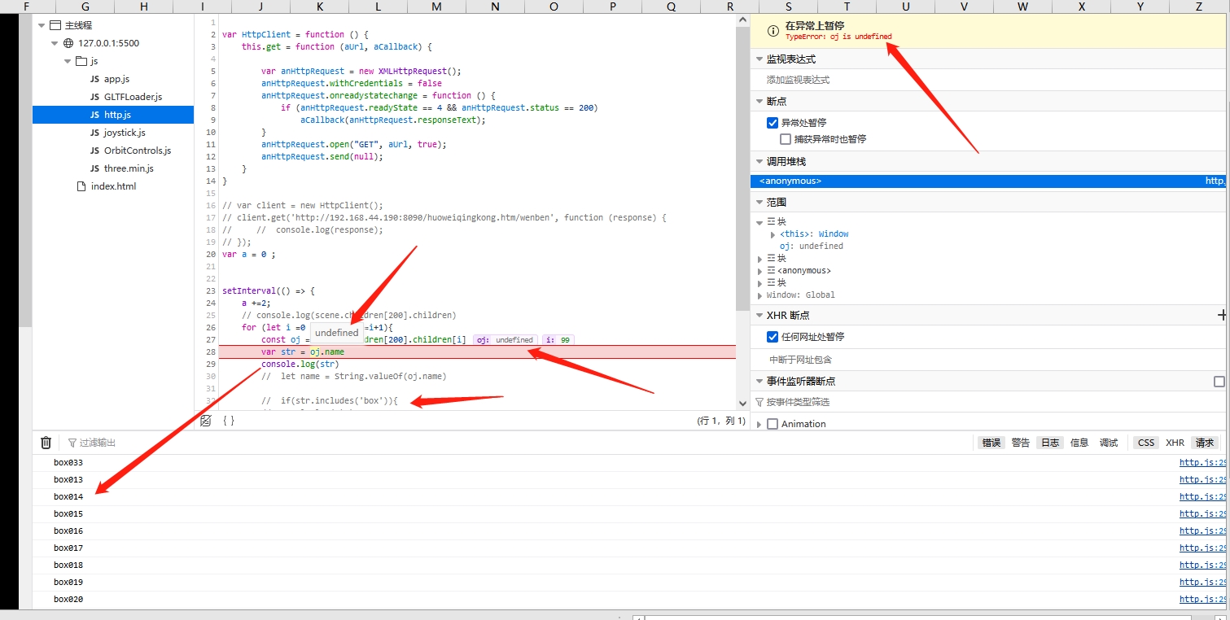Toggle the 警告 console filter
The height and width of the screenshot is (620, 1230).
point(1020,443)
